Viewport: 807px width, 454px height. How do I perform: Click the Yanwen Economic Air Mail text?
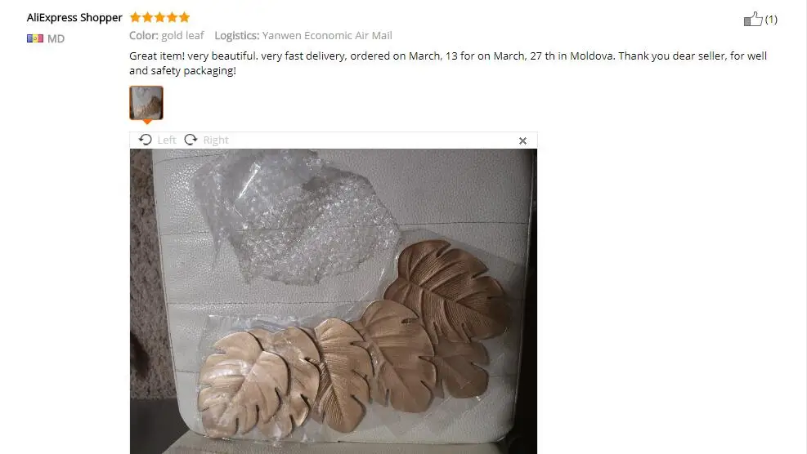[327, 35]
